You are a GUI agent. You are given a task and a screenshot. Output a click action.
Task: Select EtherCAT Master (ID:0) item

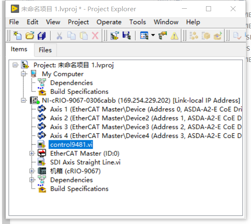[84, 153]
